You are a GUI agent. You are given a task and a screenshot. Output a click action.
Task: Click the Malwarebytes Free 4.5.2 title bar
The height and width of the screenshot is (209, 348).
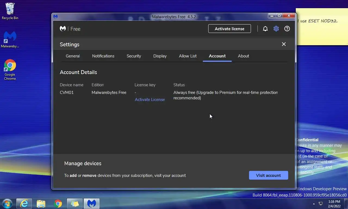point(174,17)
